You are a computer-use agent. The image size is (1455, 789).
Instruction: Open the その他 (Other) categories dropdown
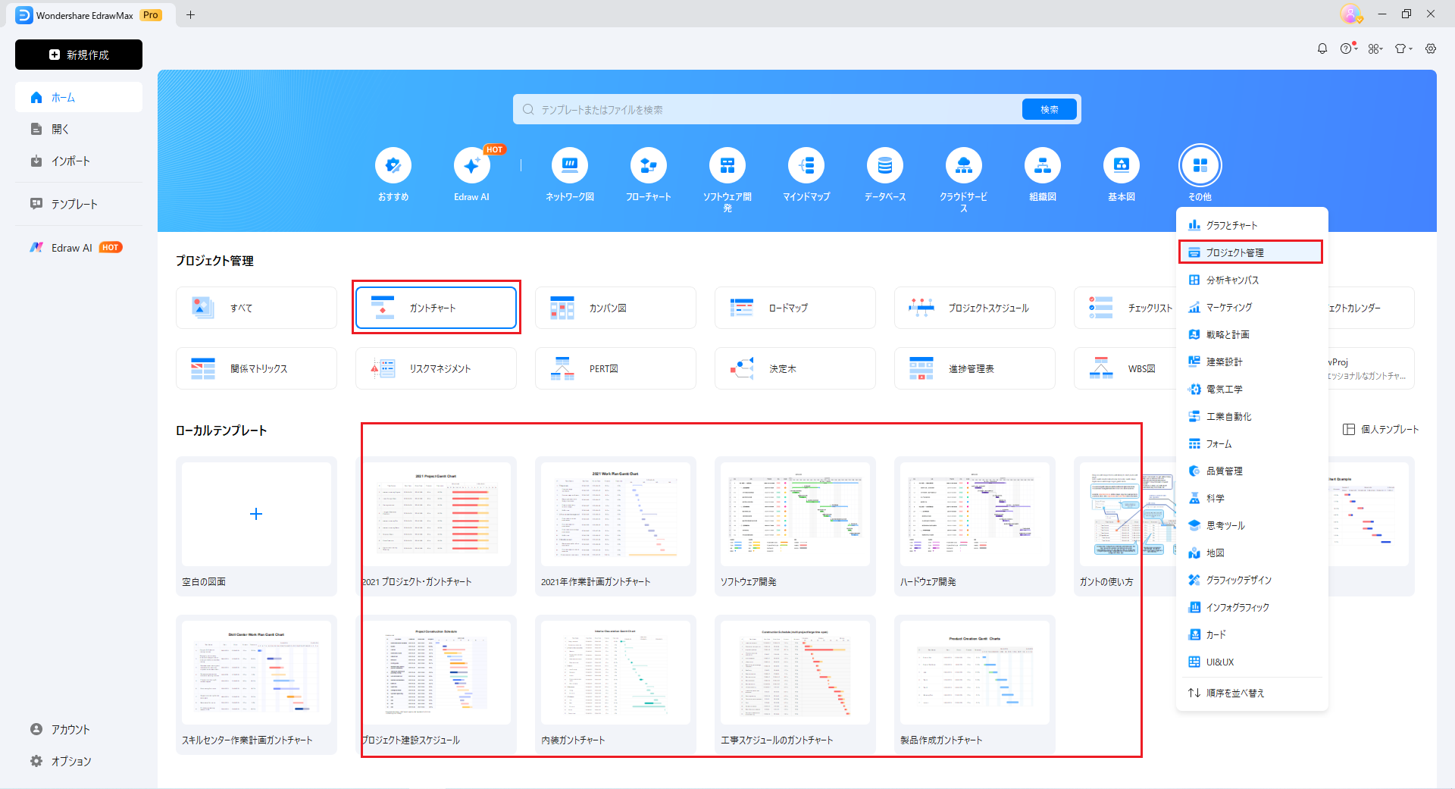click(x=1200, y=166)
